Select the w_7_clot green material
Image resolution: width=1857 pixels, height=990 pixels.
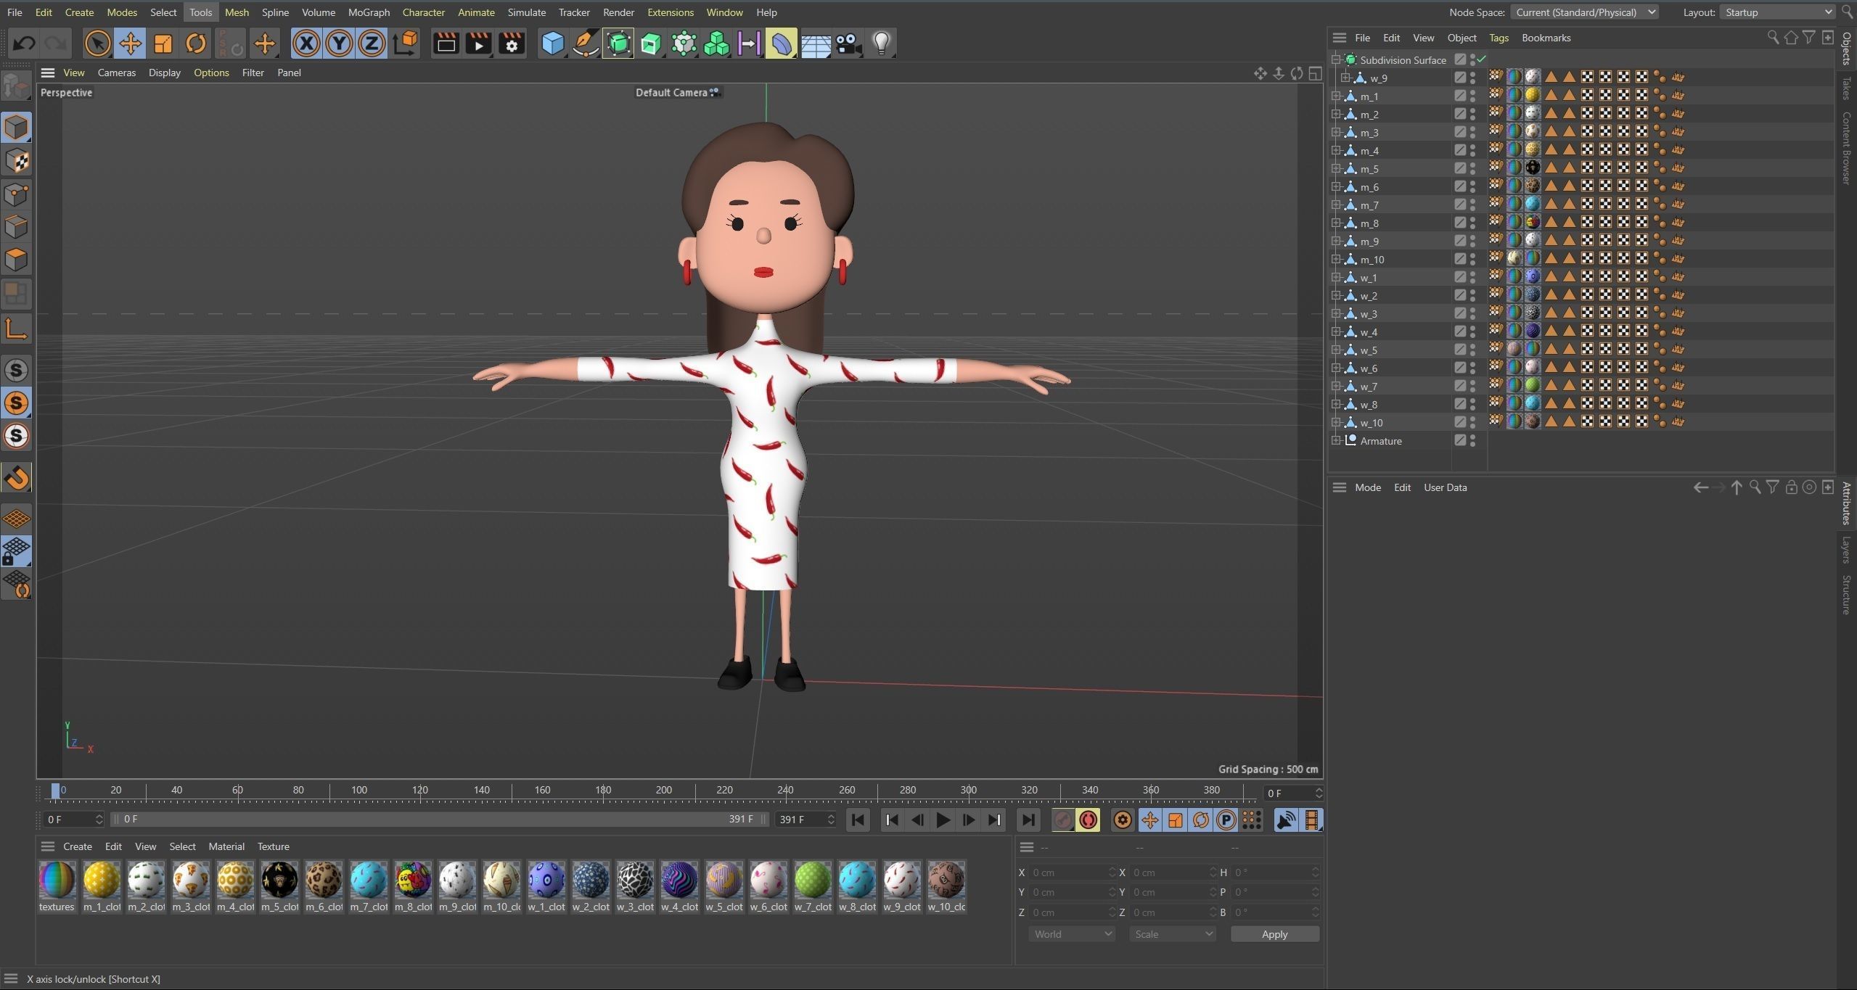click(x=813, y=886)
